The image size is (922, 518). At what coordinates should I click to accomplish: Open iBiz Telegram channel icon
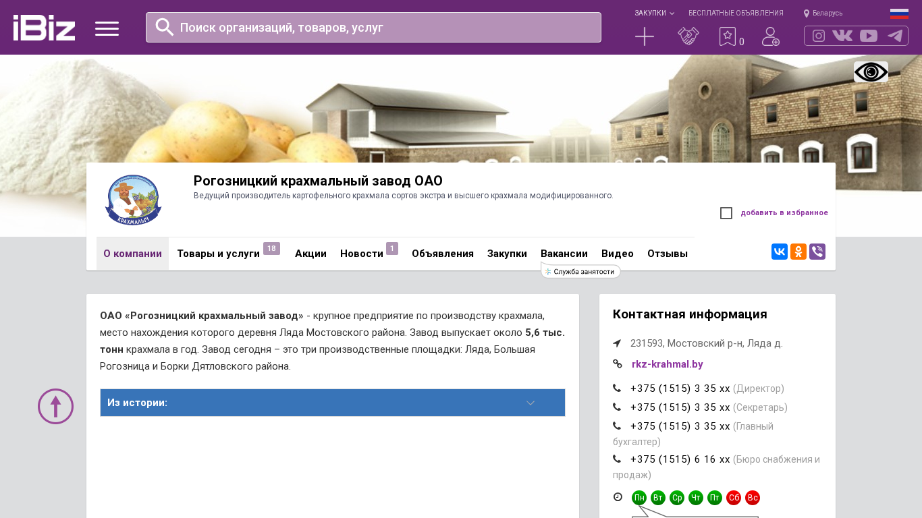[895, 36]
